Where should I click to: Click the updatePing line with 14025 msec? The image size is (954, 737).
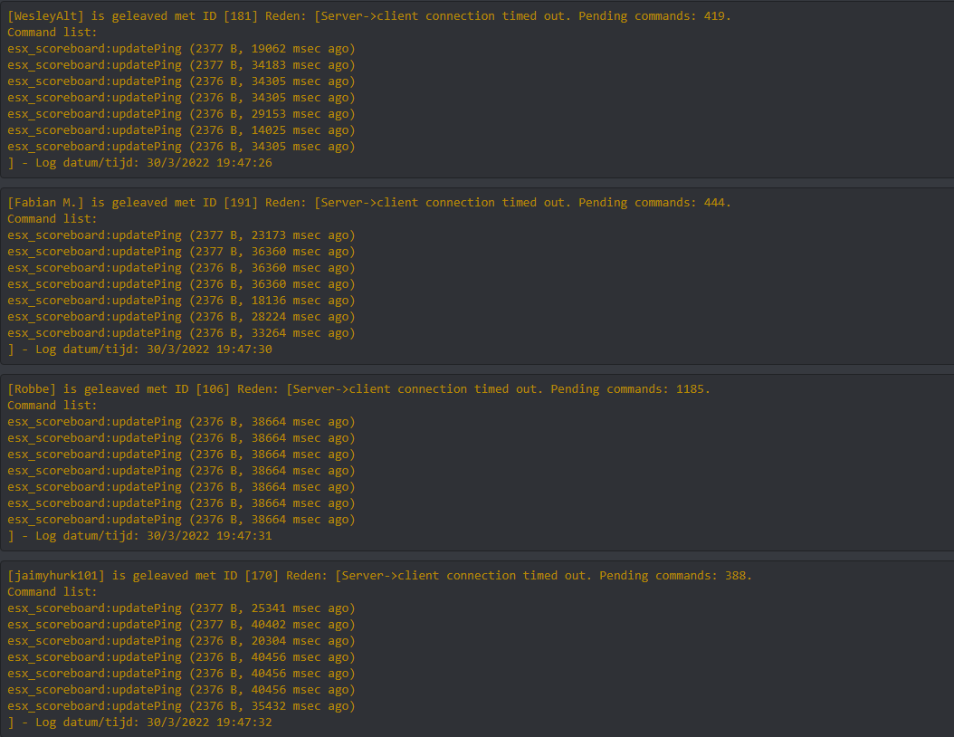point(181,130)
